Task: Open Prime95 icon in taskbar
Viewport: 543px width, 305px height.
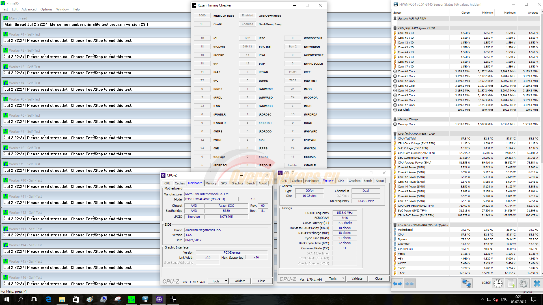Action: click(x=132, y=299)
